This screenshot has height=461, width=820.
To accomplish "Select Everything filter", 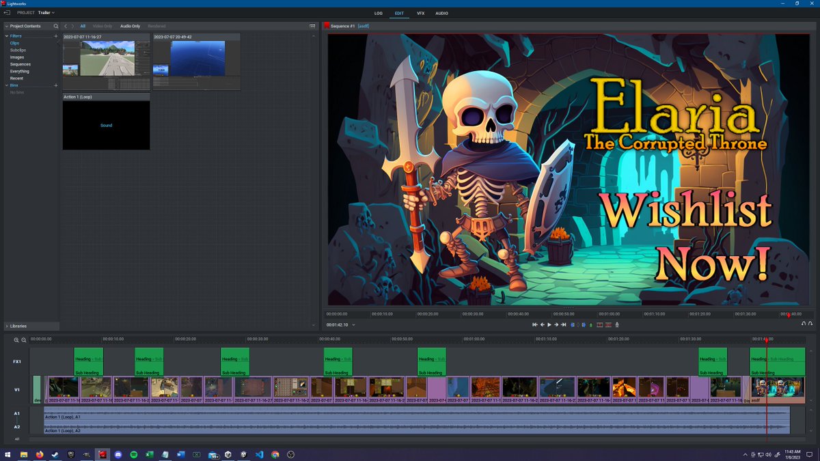I will click(x=20, y=71).
